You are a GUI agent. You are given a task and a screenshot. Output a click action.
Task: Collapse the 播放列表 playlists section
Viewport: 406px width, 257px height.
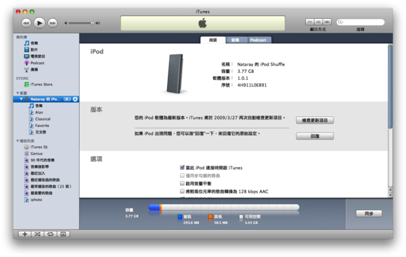click(18, 141)
